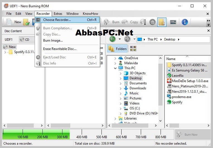Image resolution: width=213 pixels, height=148 pixels.
Task: Select Choose Recorder... menu entry
Action: point(67,20)
